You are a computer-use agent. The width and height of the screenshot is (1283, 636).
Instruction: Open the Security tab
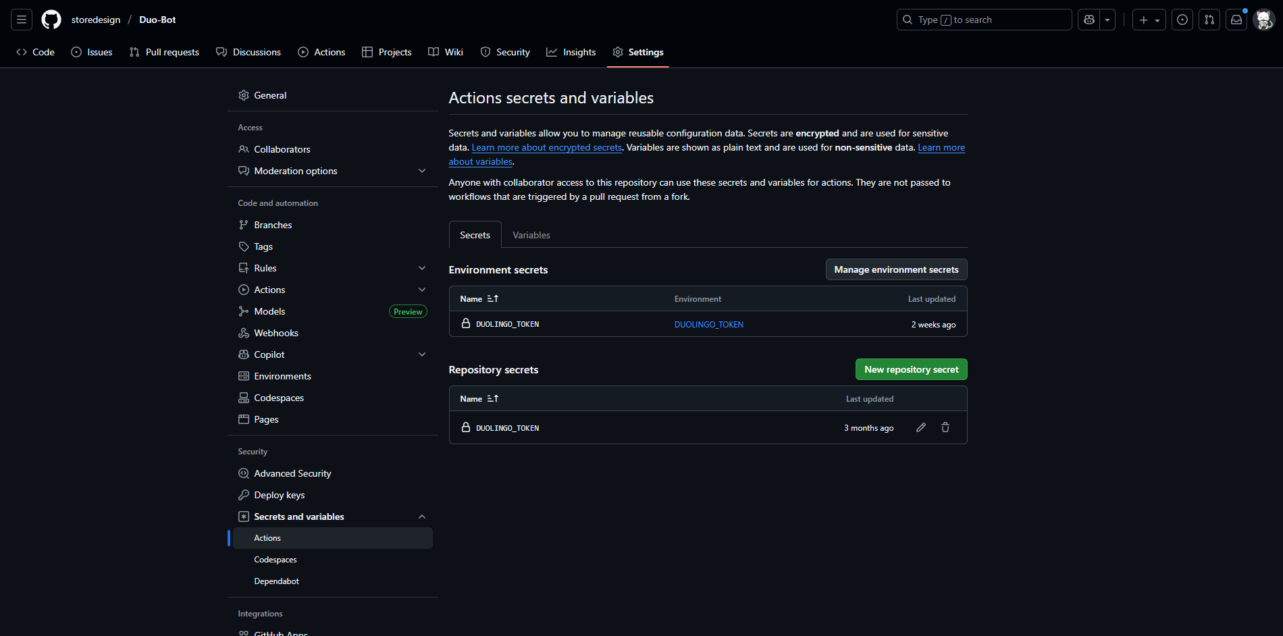505,52
